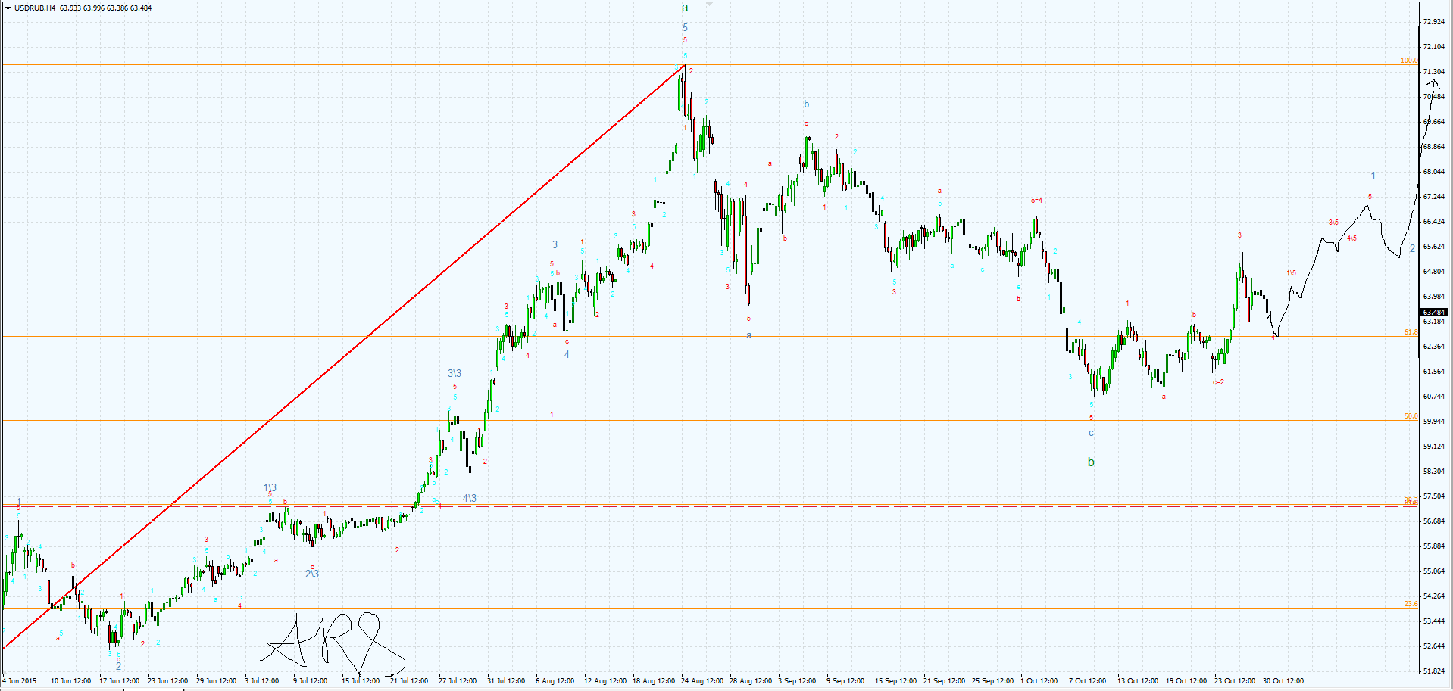Click the 21 Jul 12:00 time label
The image size is (1453, 691).
click(x=409, y=681)
